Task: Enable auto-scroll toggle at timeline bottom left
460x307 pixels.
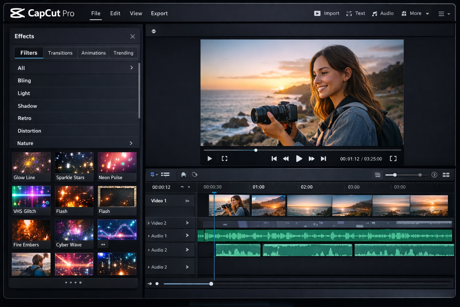Action: [150, 284]
